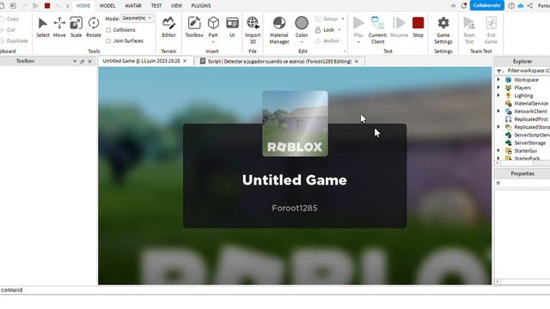Click the new file icon in quick access bar
550x309 pixels.
pyautogui.click(x=2, y=6)
